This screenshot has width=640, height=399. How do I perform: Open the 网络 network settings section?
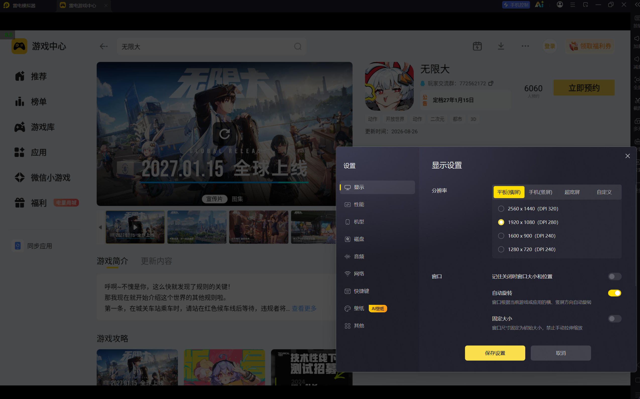377,274
